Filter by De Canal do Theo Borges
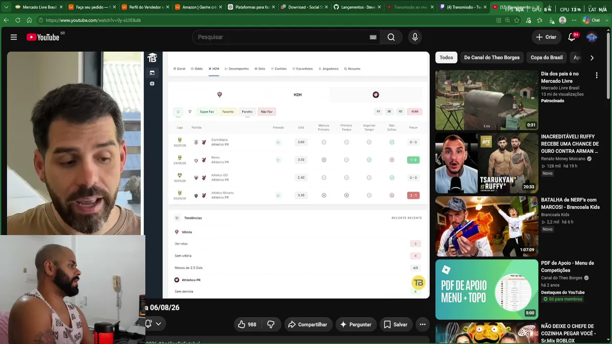 pos(492,58)
